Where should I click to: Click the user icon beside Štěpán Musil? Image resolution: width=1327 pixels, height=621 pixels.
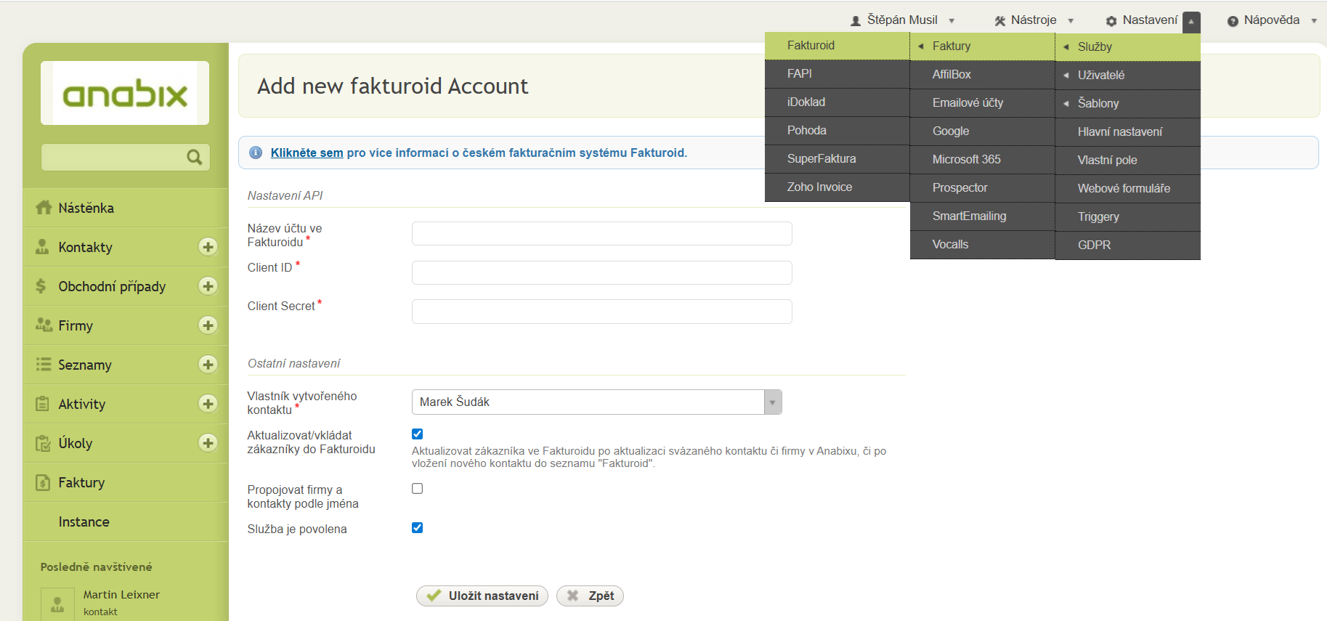click(856, 21)
